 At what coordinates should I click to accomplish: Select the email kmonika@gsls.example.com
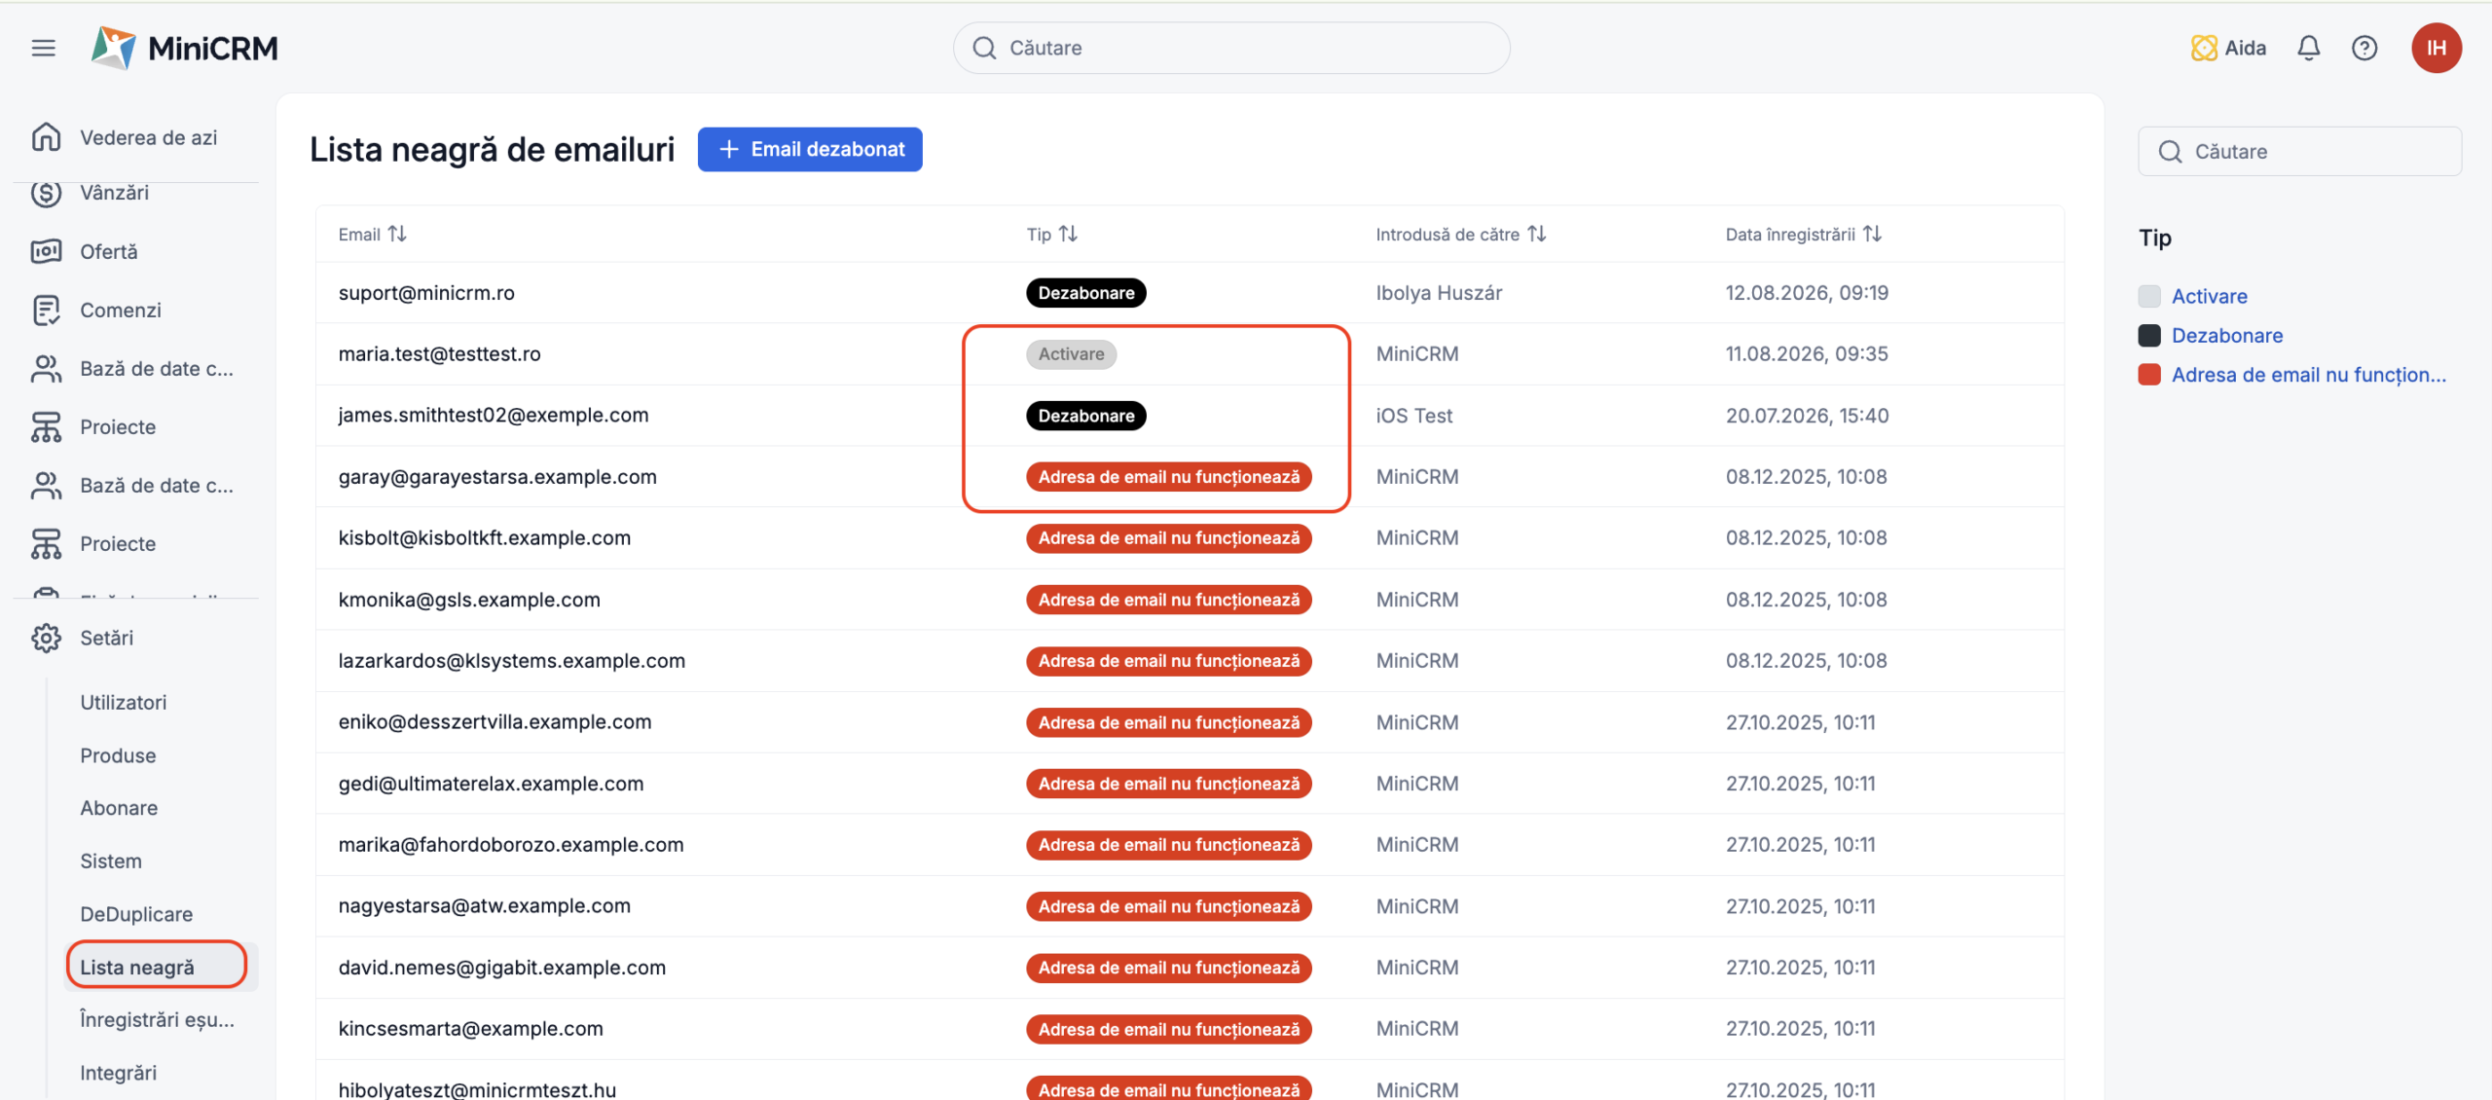pos(469,600)
